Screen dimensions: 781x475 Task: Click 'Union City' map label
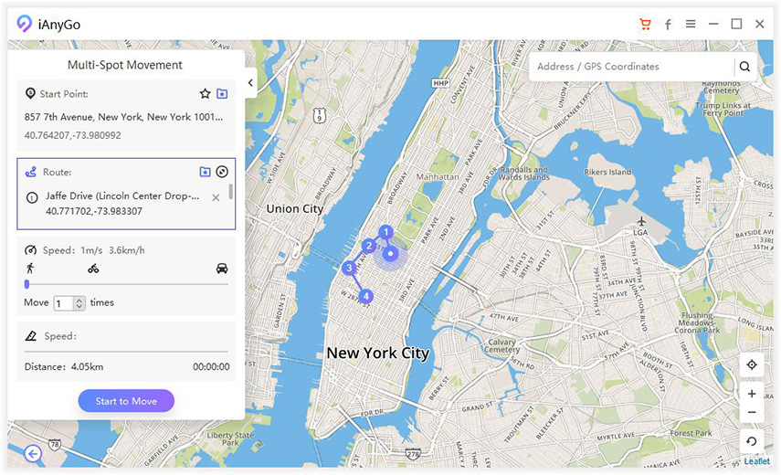tap(294, 208)
